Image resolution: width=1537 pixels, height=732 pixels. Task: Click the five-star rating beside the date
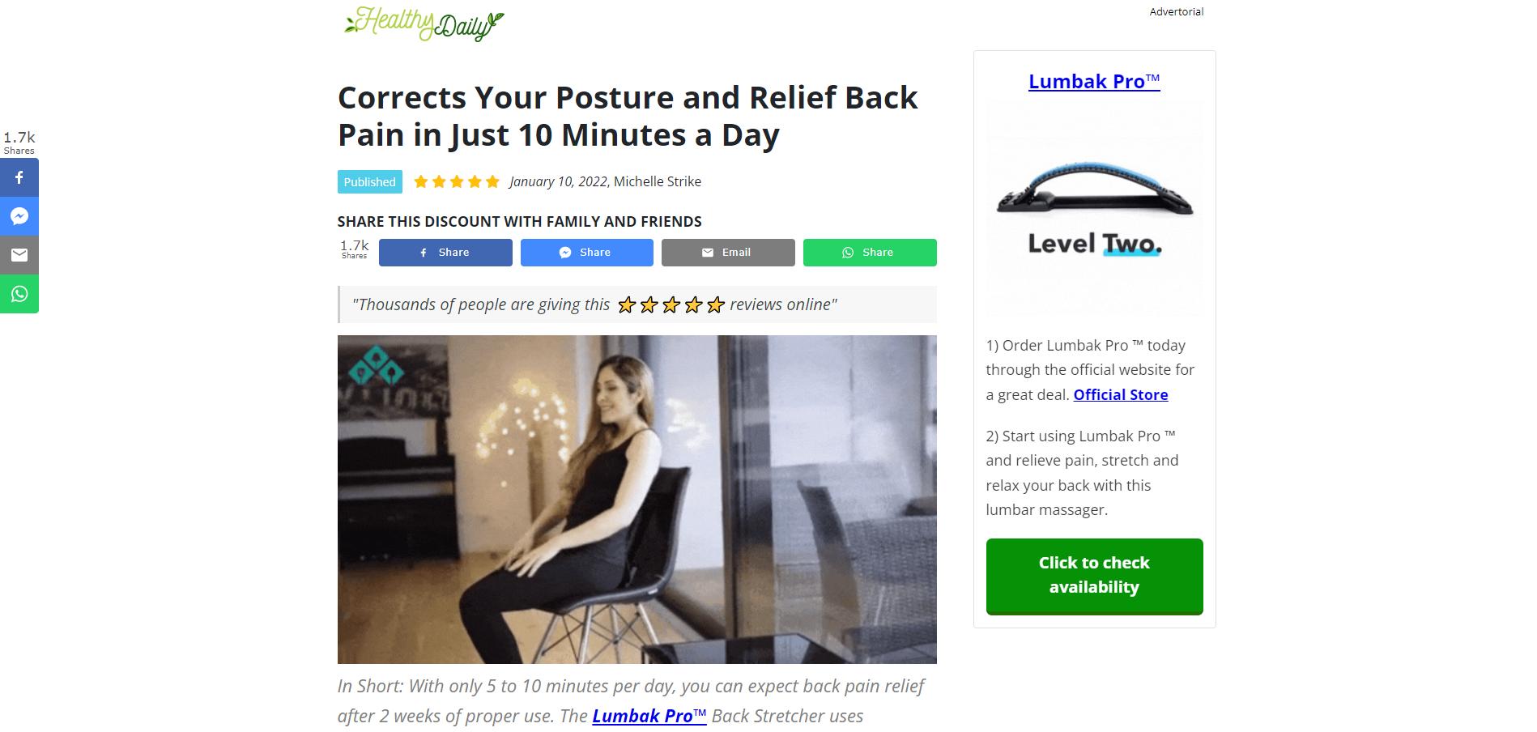[x=457, y=181]
